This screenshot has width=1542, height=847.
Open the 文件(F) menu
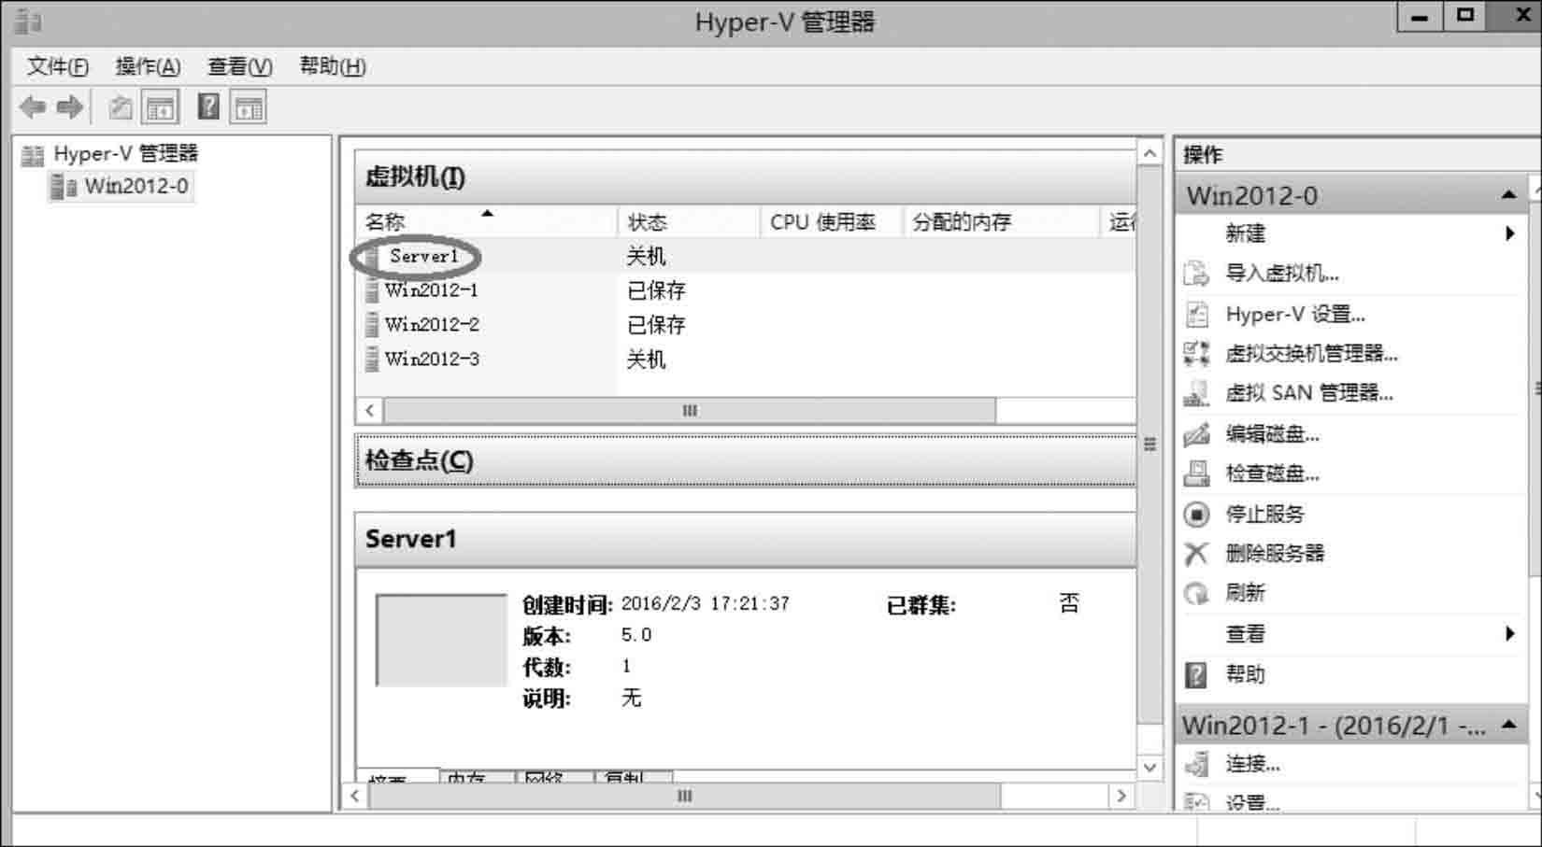point(58,66)
